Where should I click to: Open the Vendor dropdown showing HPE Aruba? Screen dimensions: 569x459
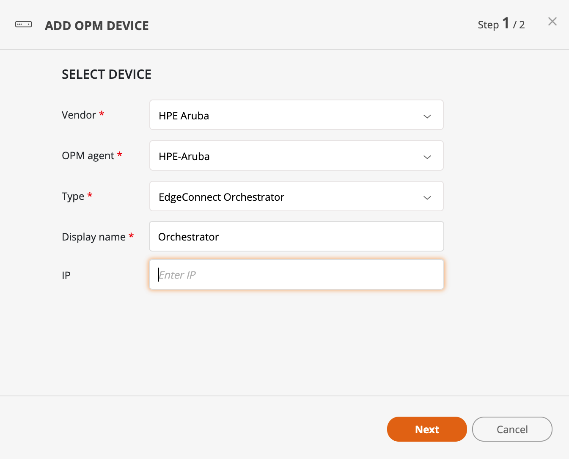pos(288,115)
